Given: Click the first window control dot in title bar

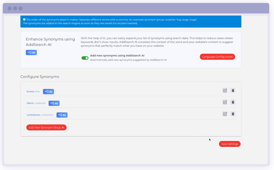Looking at the screenshot, I should pyautogui.click(x=9, y=8).
